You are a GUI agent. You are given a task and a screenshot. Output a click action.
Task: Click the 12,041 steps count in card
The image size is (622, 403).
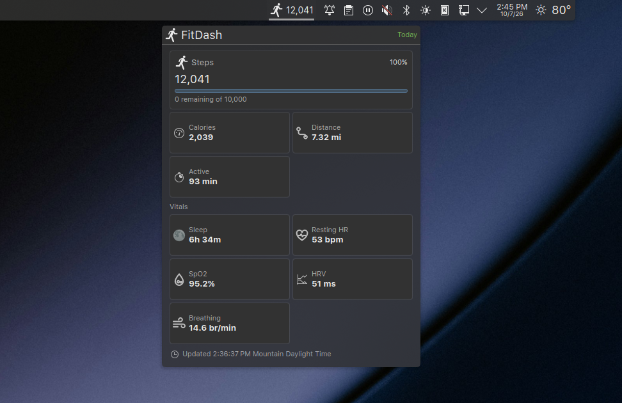[192, 79]
